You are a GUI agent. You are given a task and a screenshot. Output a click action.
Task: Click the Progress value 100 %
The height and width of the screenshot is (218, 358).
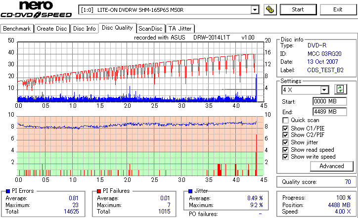[344, 198]
